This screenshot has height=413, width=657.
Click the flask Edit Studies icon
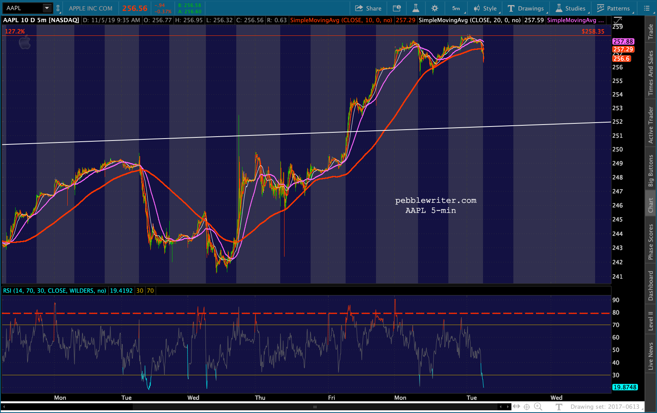(416, 8)
